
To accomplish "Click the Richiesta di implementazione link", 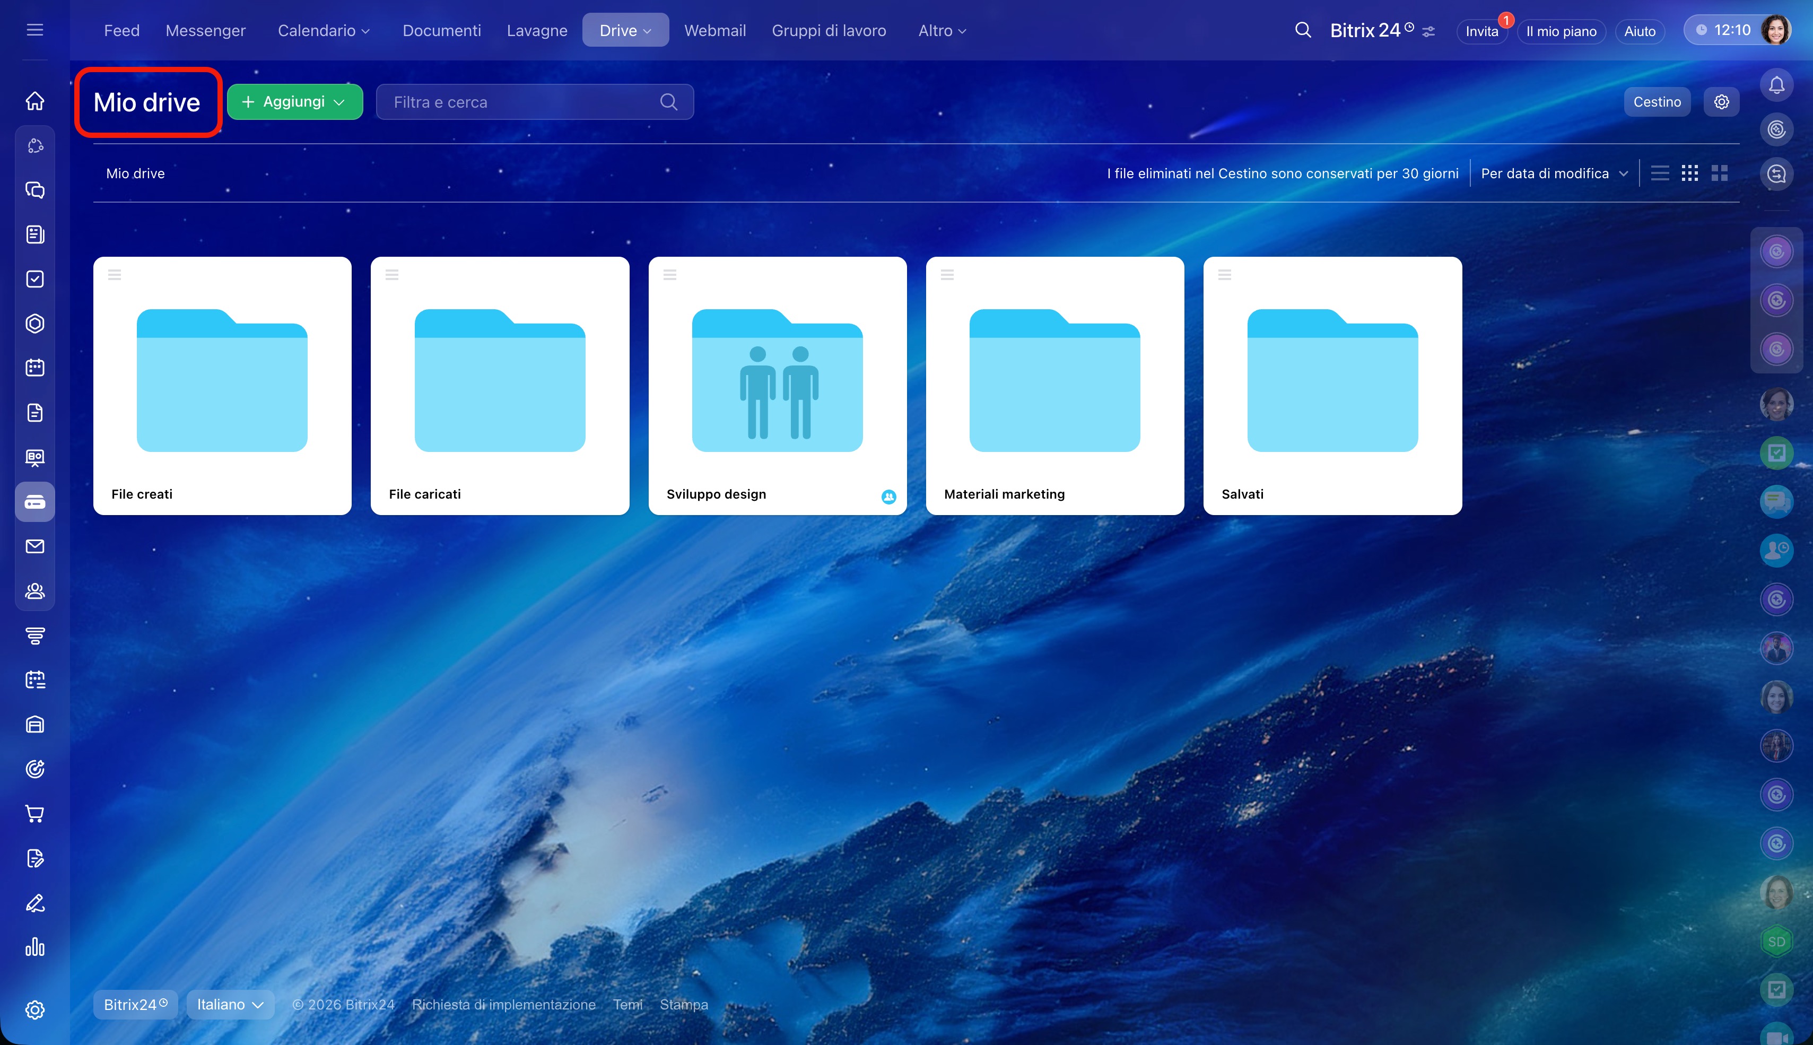I will [503, 1004].
